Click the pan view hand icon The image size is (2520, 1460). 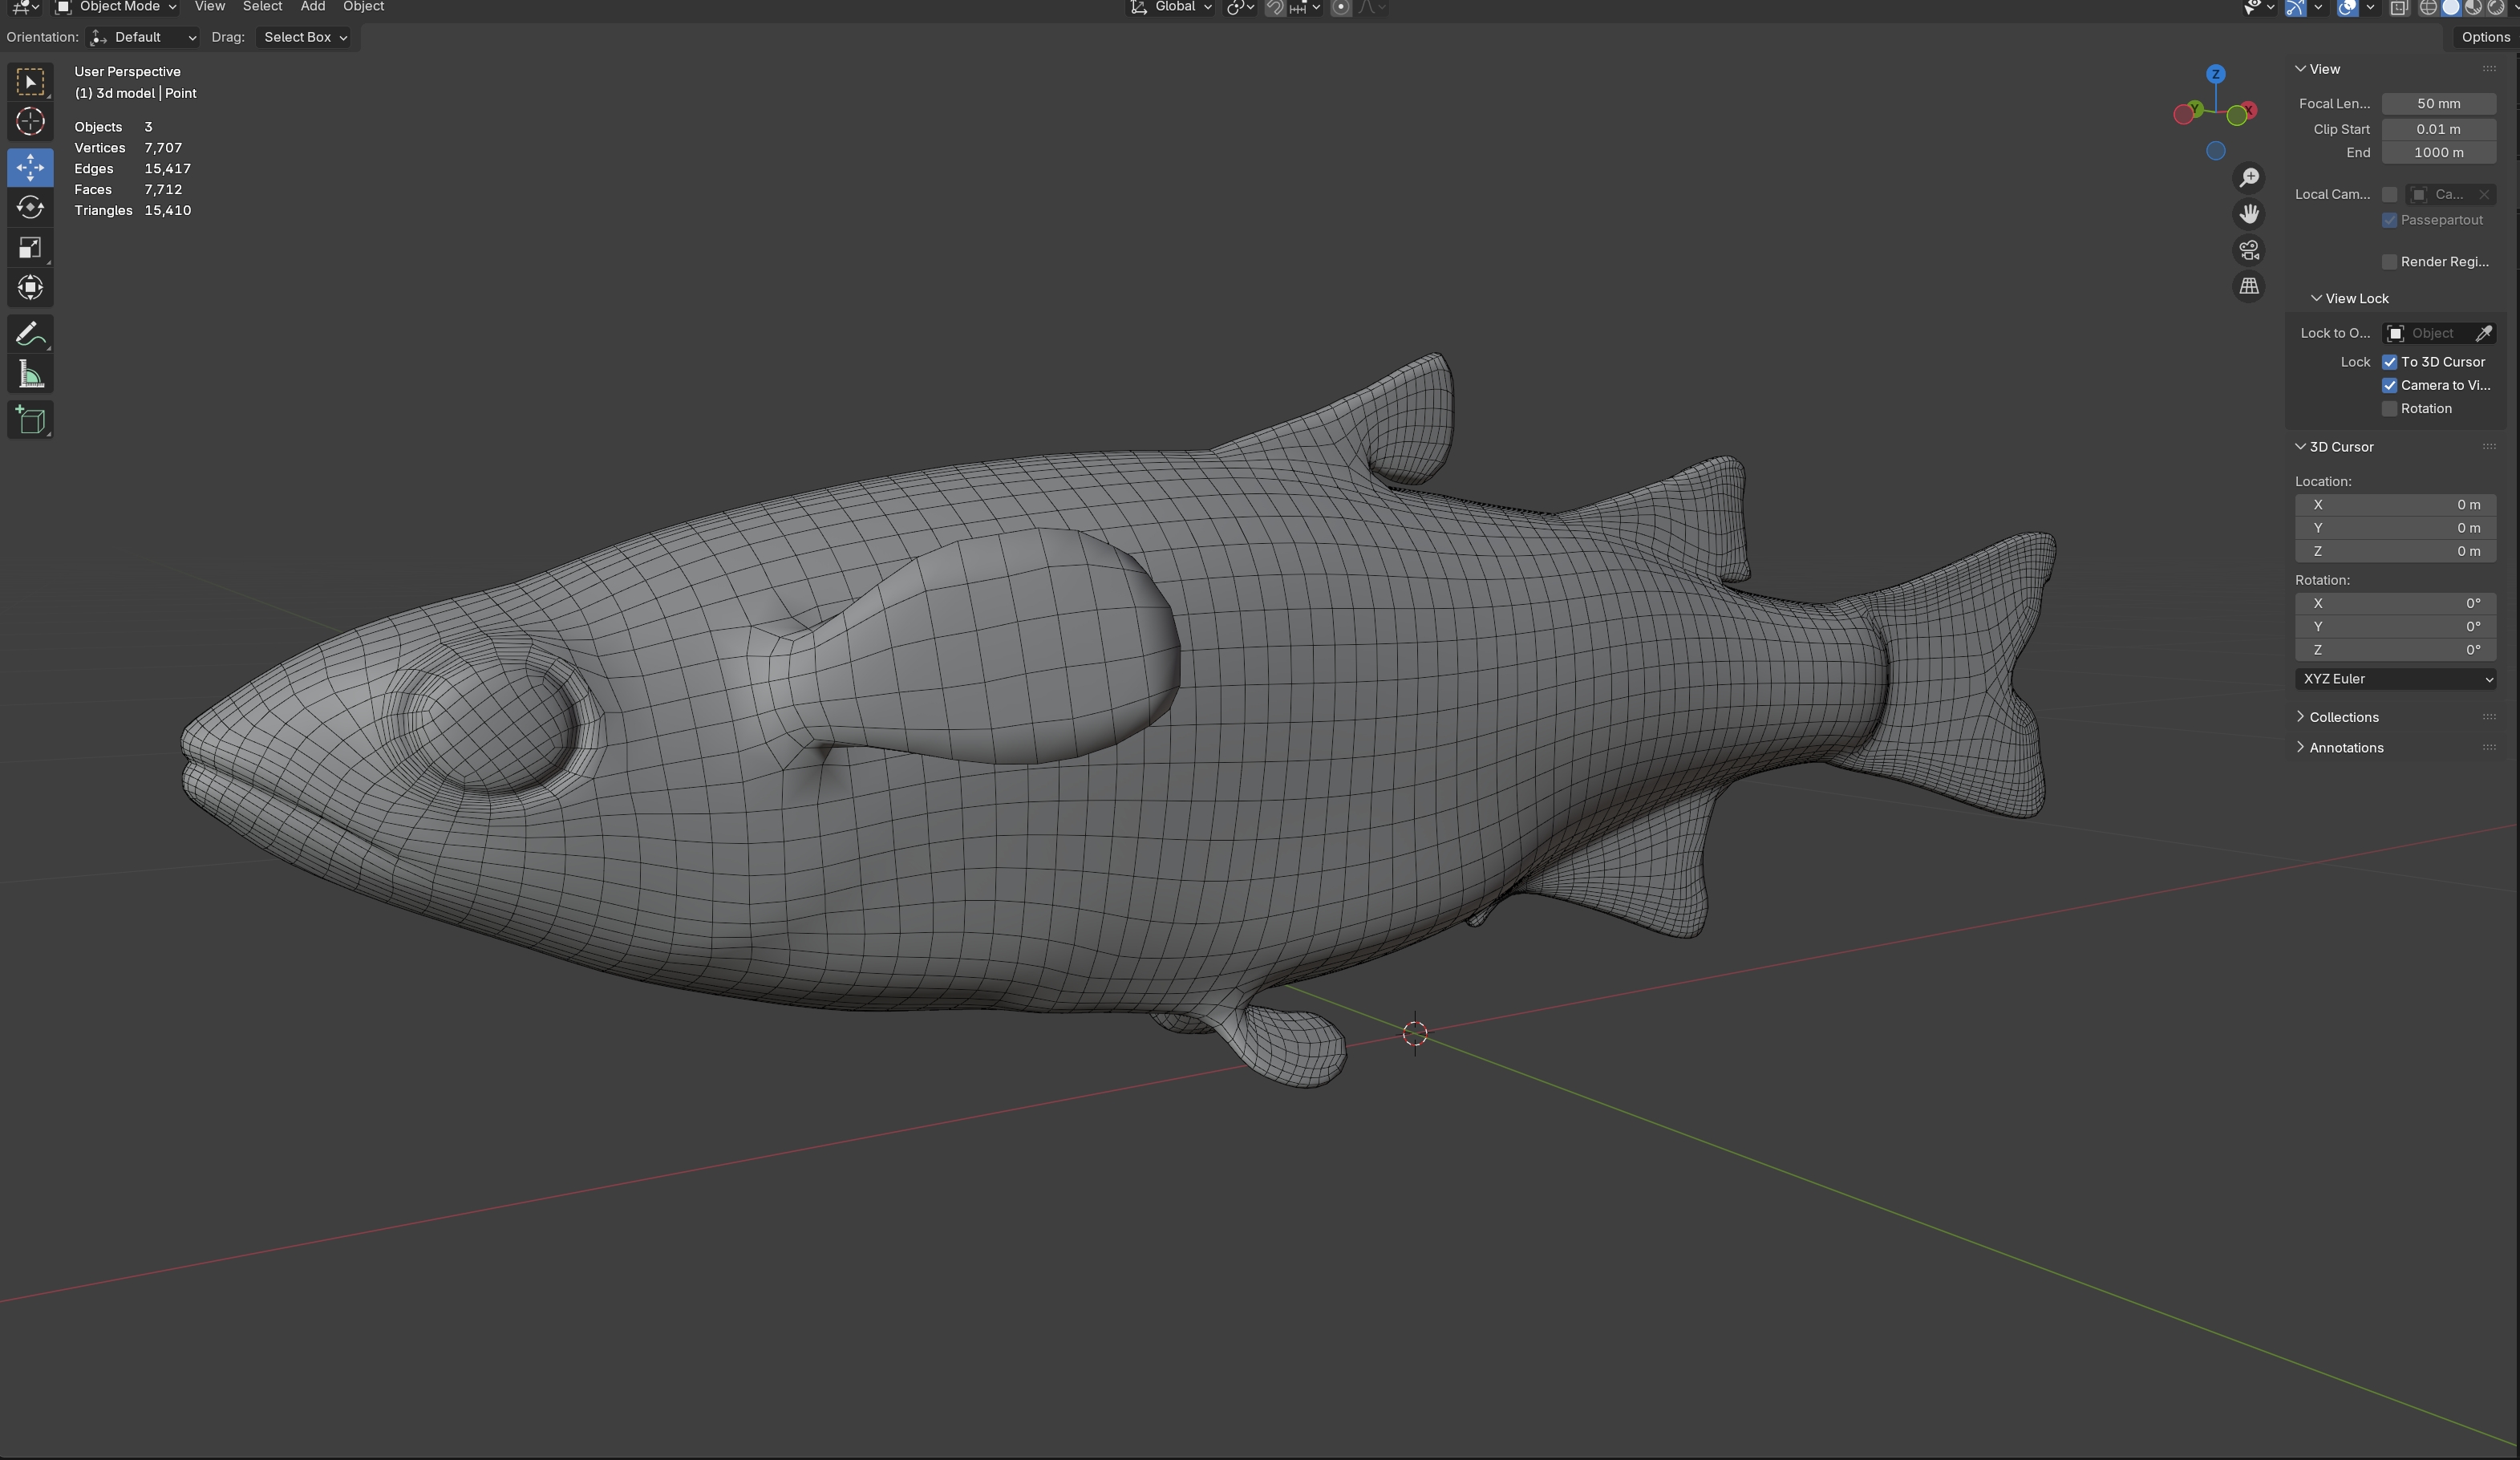pos(2249,214)
